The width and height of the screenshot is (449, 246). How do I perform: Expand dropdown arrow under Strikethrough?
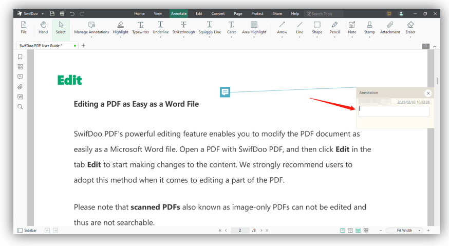183,37
